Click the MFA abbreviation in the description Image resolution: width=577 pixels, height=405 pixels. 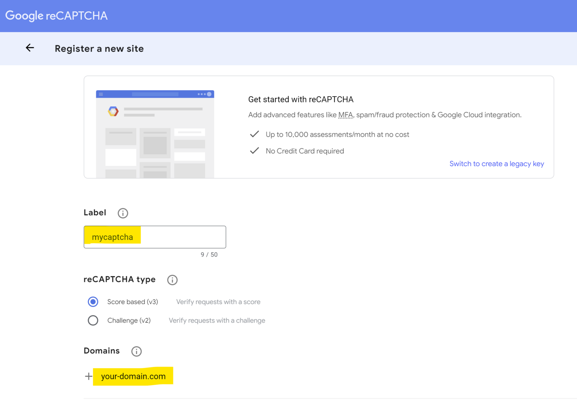[345, 115]
